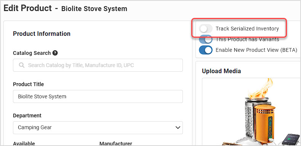The height and width of the screenshot is (146, 301).
Task: Click the magnifier icon in Catalog Search
Action: pos(22,65)
